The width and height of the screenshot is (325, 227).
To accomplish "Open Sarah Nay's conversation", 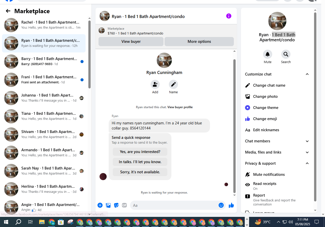I will coord(44,171).
